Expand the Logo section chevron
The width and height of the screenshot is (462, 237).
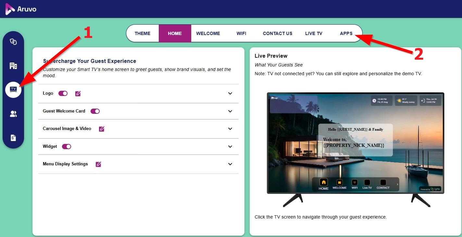point(230,93)
